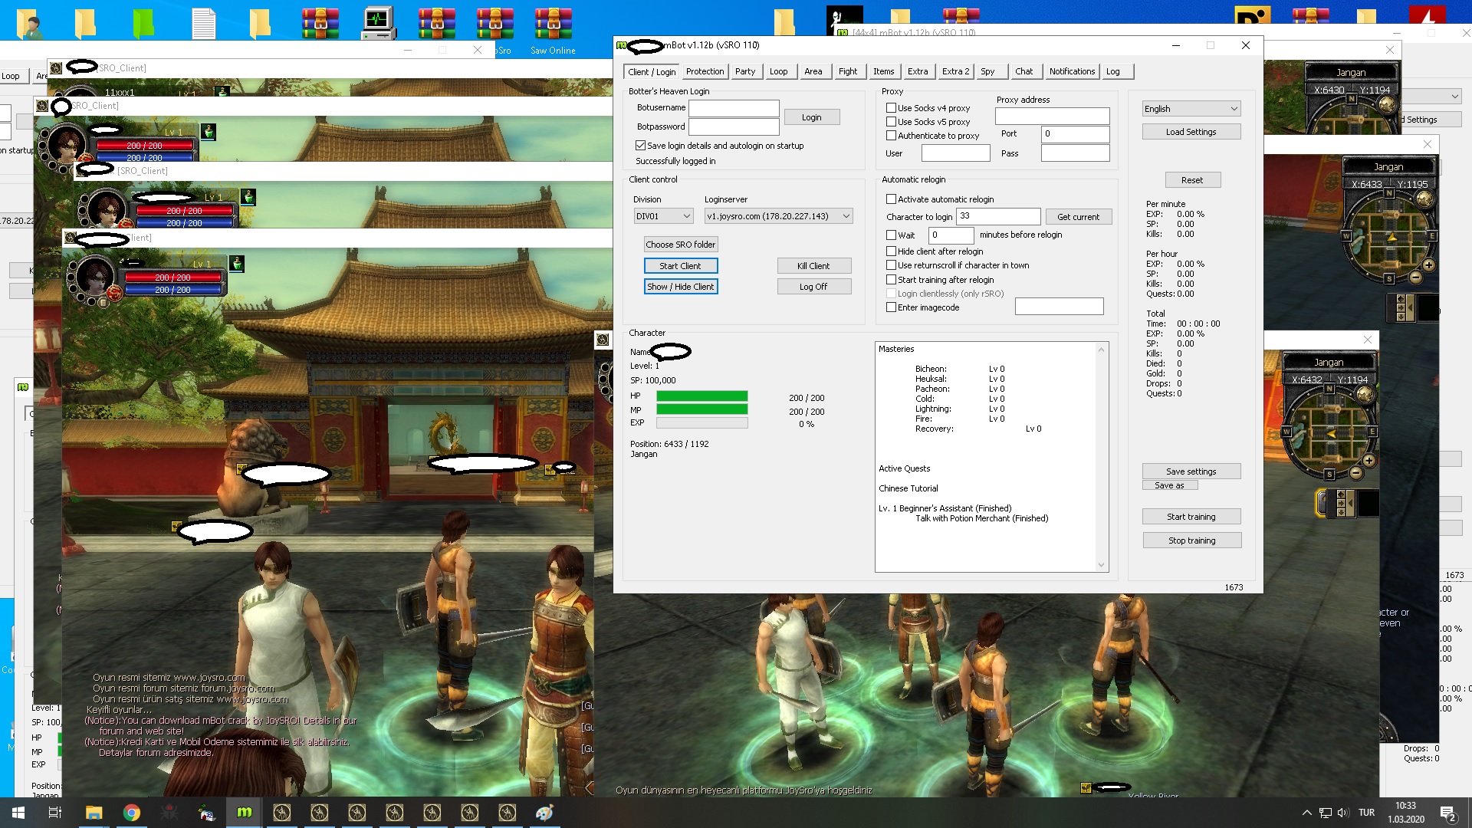Click the Get current button
This screenshot has width=1472, height=828.
point(1078,217)
